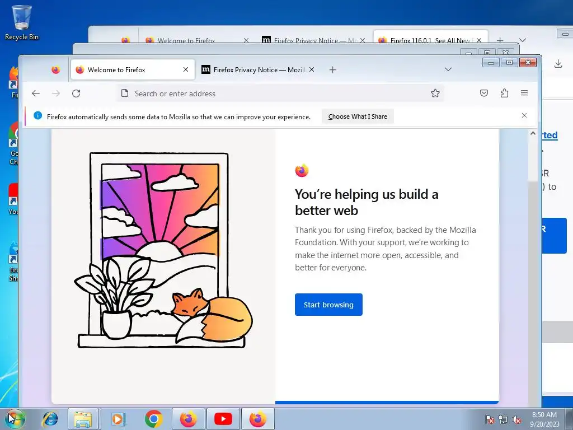
Task: Click the Start browsing button
Action: (x=328, y=305)
